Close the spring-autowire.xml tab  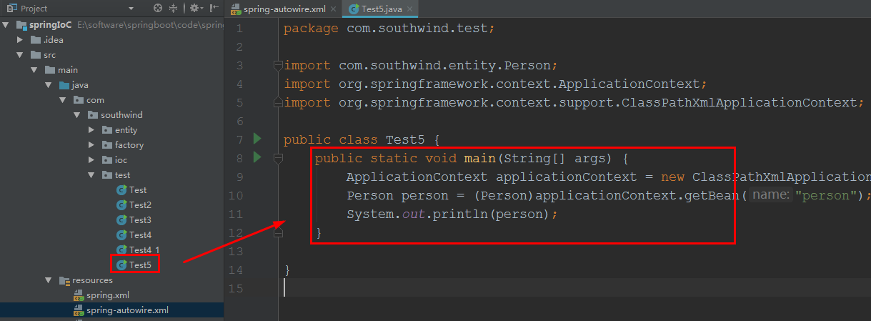pyautogui.click(x=333, y=9)
